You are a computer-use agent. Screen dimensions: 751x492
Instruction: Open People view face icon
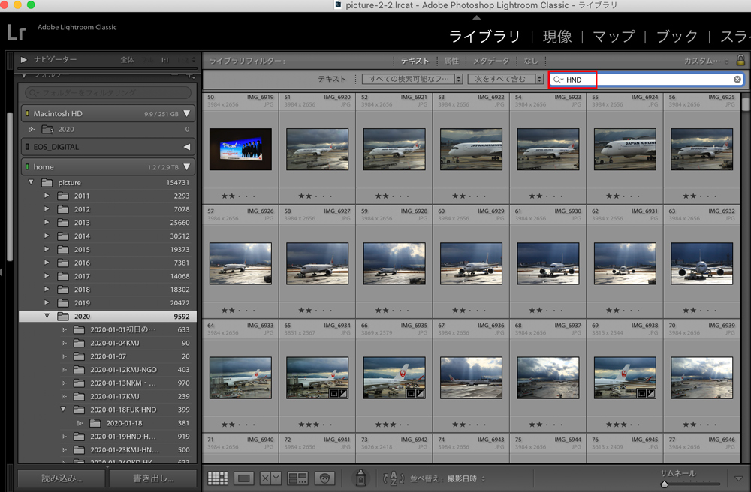click(x=324, y=478)
